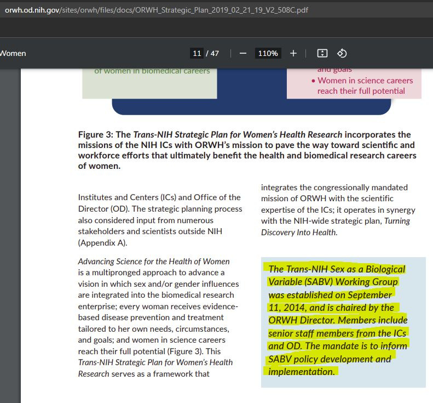
Task: Click the "Figure 3:" caption label
Action: (x=96, y=135)
